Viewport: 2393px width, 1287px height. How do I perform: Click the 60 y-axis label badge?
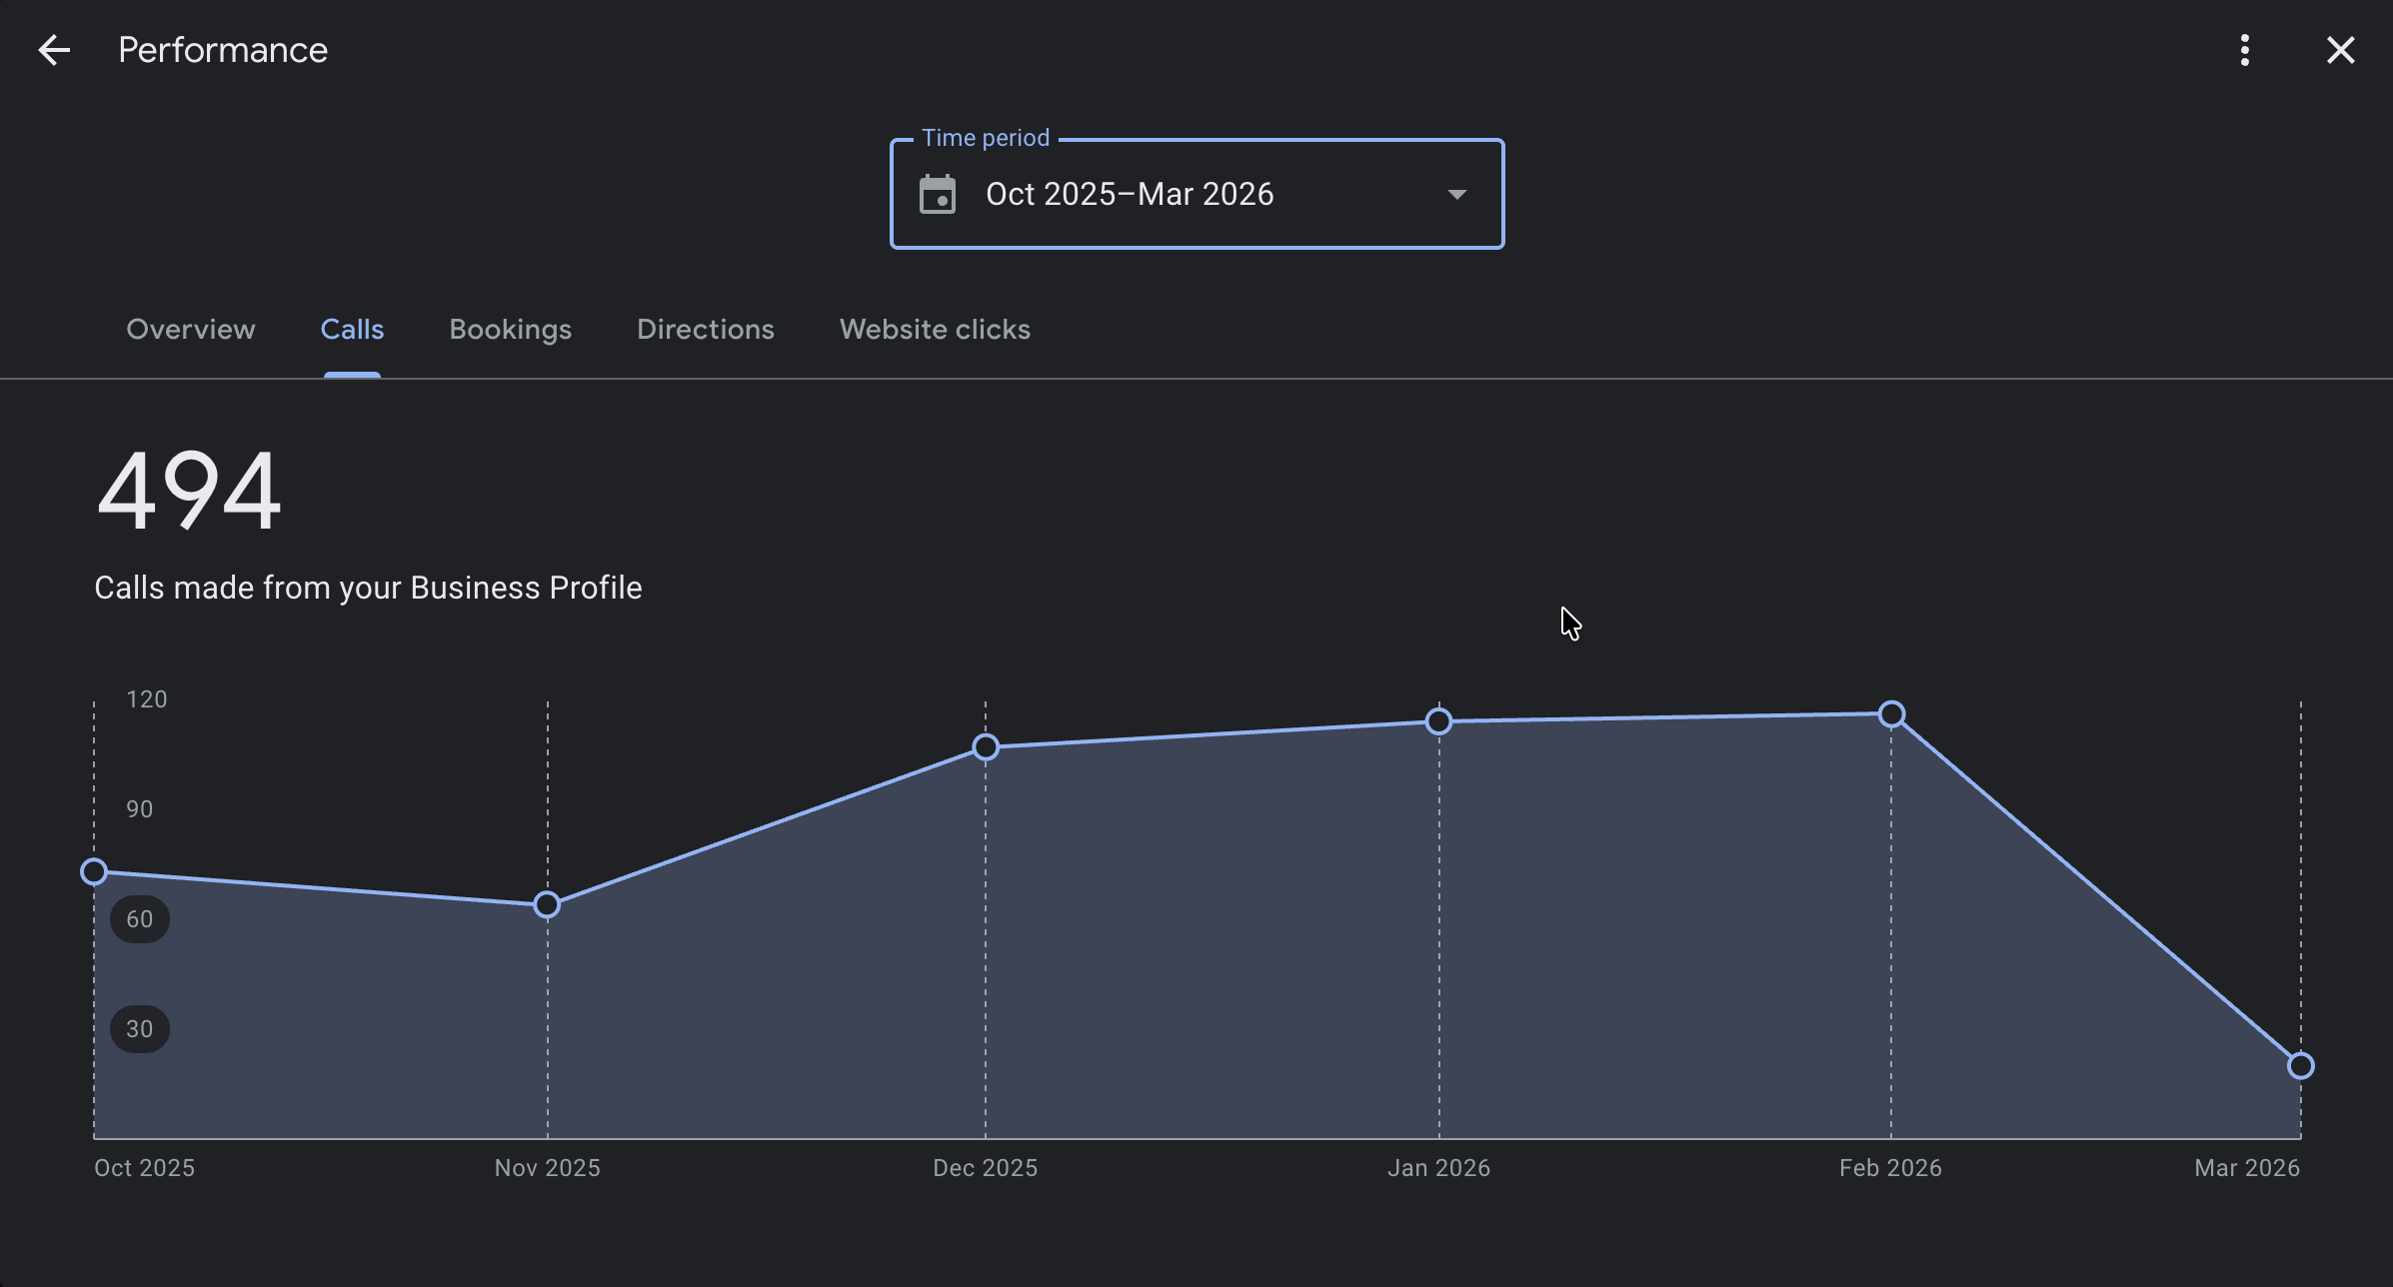point(140,919)
